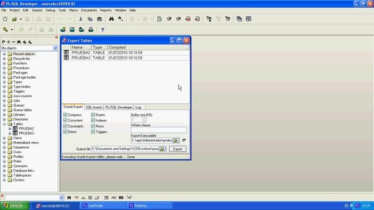374x210 pixels.
Task: Click the Paste clipboard icon
Action: 99,19
